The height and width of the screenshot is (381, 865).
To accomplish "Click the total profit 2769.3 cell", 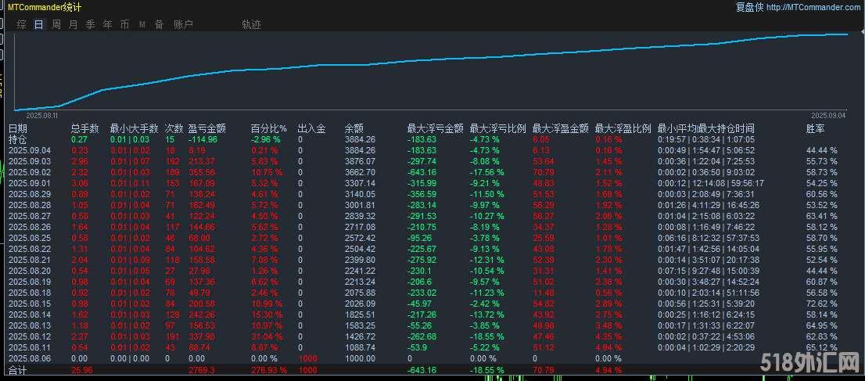I will click(200, 370).
